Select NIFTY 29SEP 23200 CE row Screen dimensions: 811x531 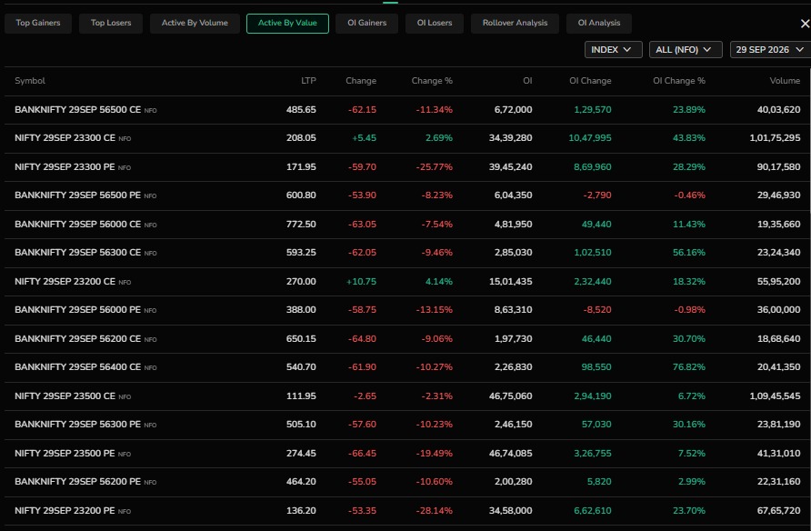click(x=407, y=282)
